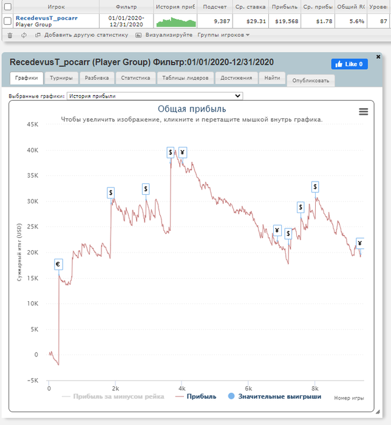
Task: Open RecedevusT_pocarr player link
Action: click(47, 18)
